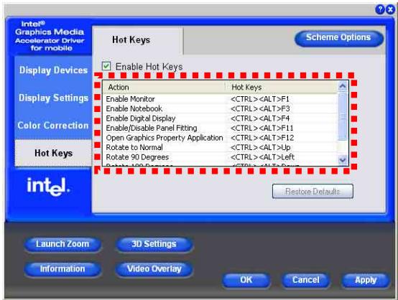The image size is (398, 300).
Task: Select the Enable Monitor row
Action: tap(220, 99)
